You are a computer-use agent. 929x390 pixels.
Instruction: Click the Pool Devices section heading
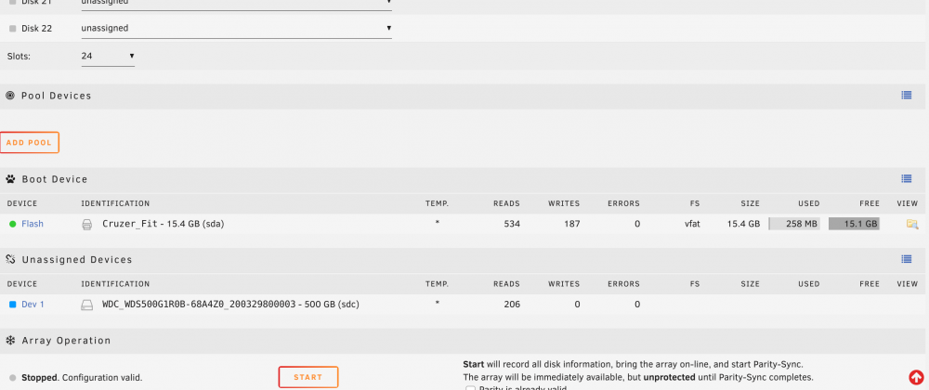click(x=57, y=96)
